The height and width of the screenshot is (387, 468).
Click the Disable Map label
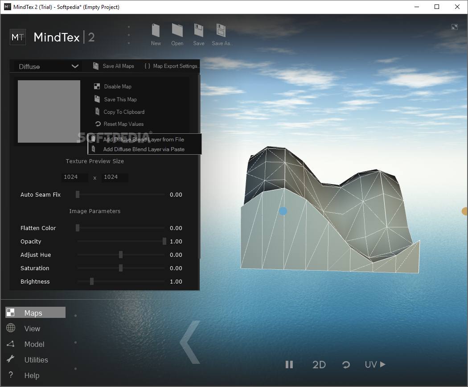coord(118,86)
